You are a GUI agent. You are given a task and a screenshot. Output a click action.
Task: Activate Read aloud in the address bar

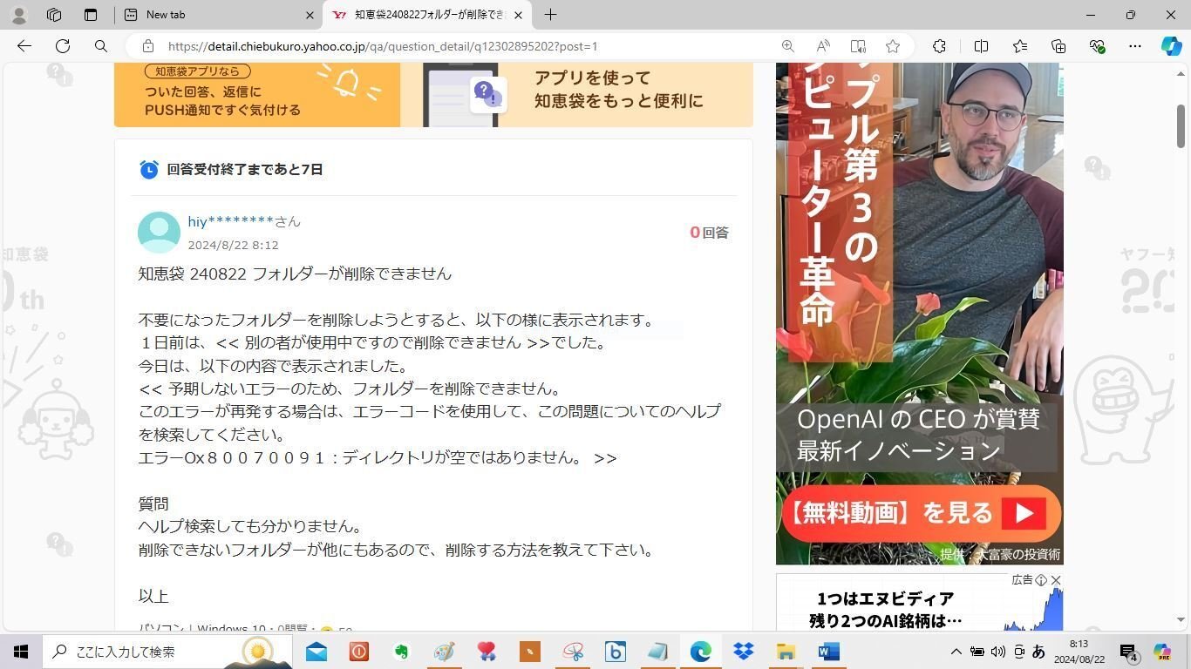822,46
